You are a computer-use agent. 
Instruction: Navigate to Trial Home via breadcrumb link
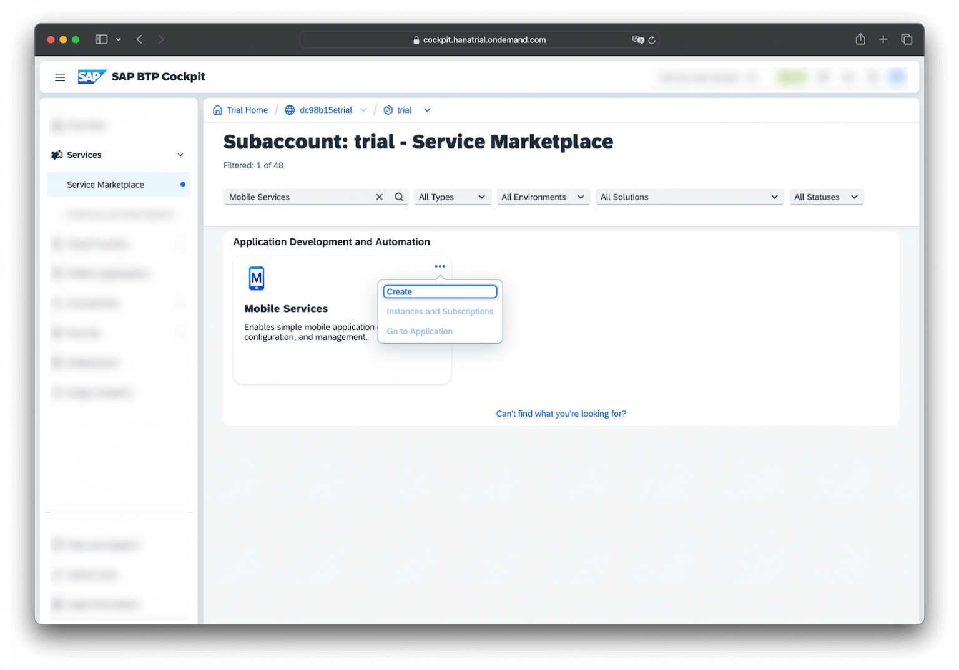246,110
